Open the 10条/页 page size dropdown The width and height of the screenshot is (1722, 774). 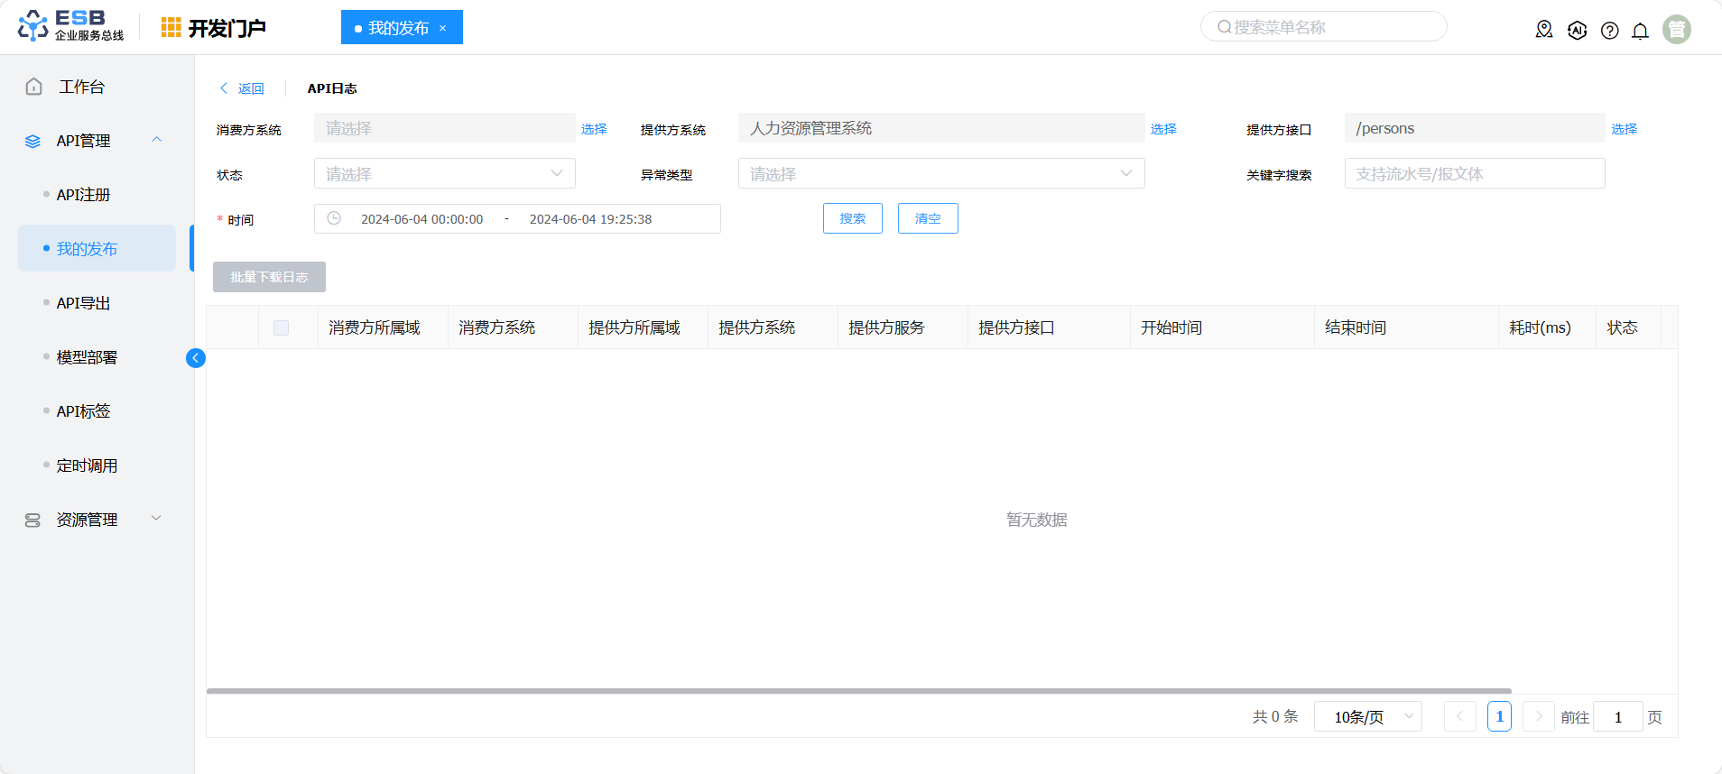pos(1367,716)
